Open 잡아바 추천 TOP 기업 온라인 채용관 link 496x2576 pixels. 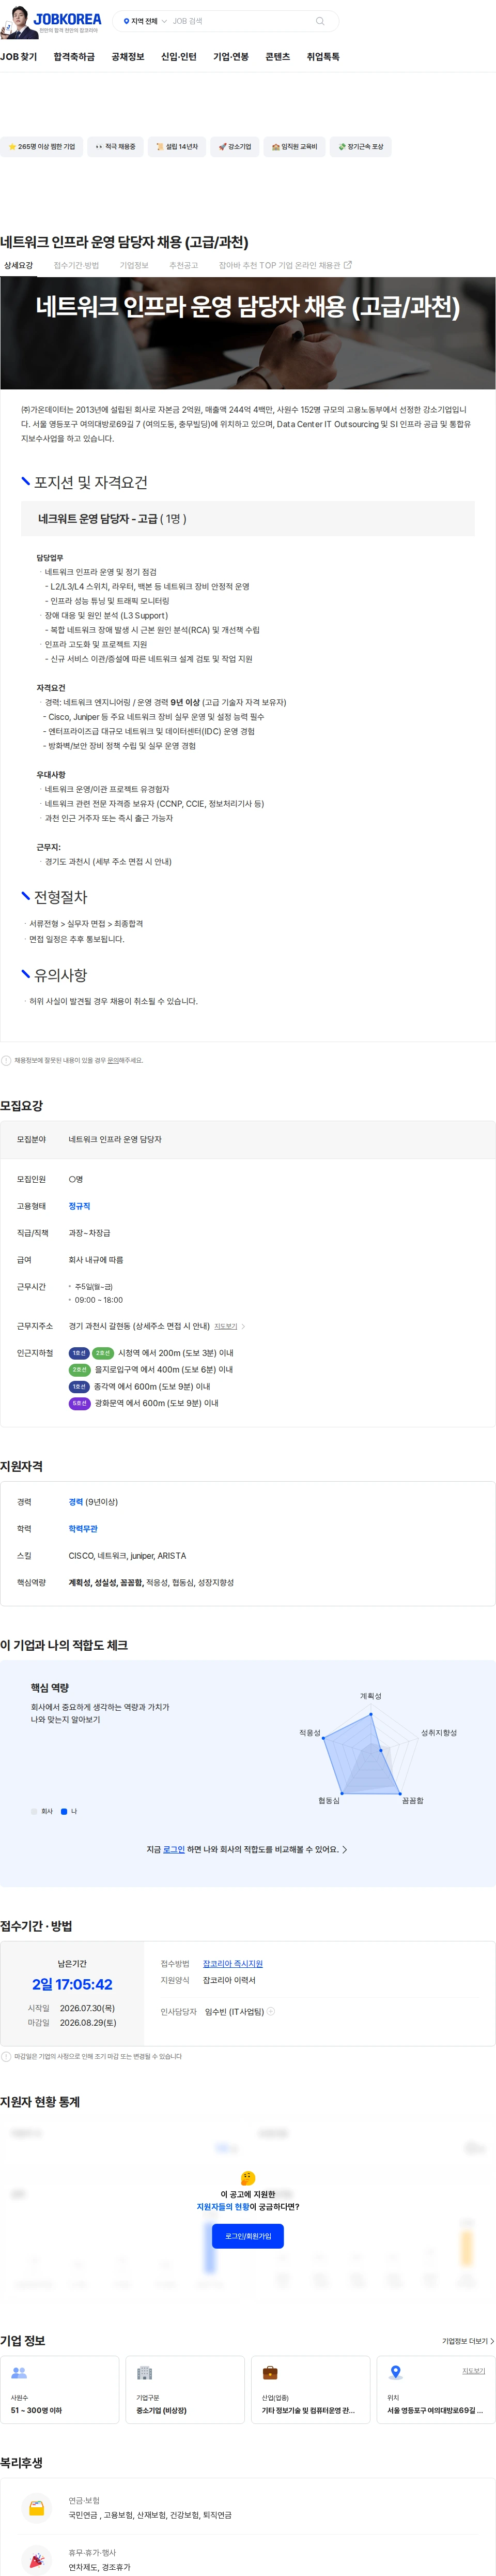click(x=285, y=266)
